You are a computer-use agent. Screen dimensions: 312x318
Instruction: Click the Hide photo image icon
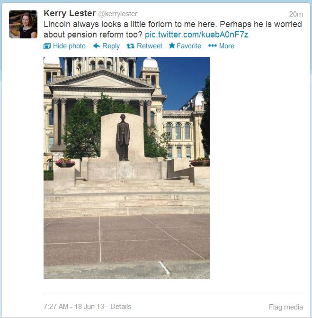coord(47,46)
